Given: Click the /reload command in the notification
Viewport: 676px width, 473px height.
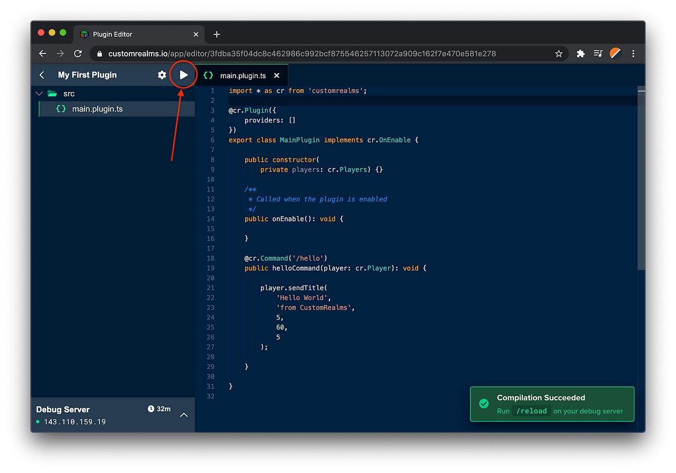Looking at the screenshot, I should 531,411.
